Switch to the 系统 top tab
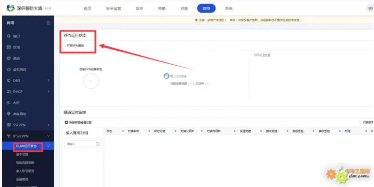The height and width of the screenshot is (187, 374). (x=229, y=9)
